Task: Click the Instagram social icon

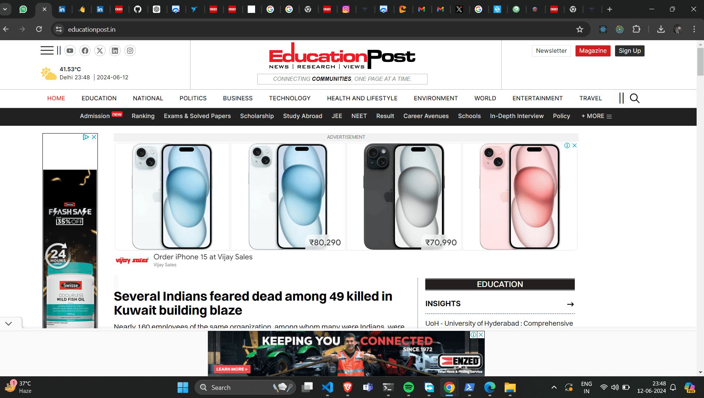Action: pyautogui.click(x=130, y=51)
